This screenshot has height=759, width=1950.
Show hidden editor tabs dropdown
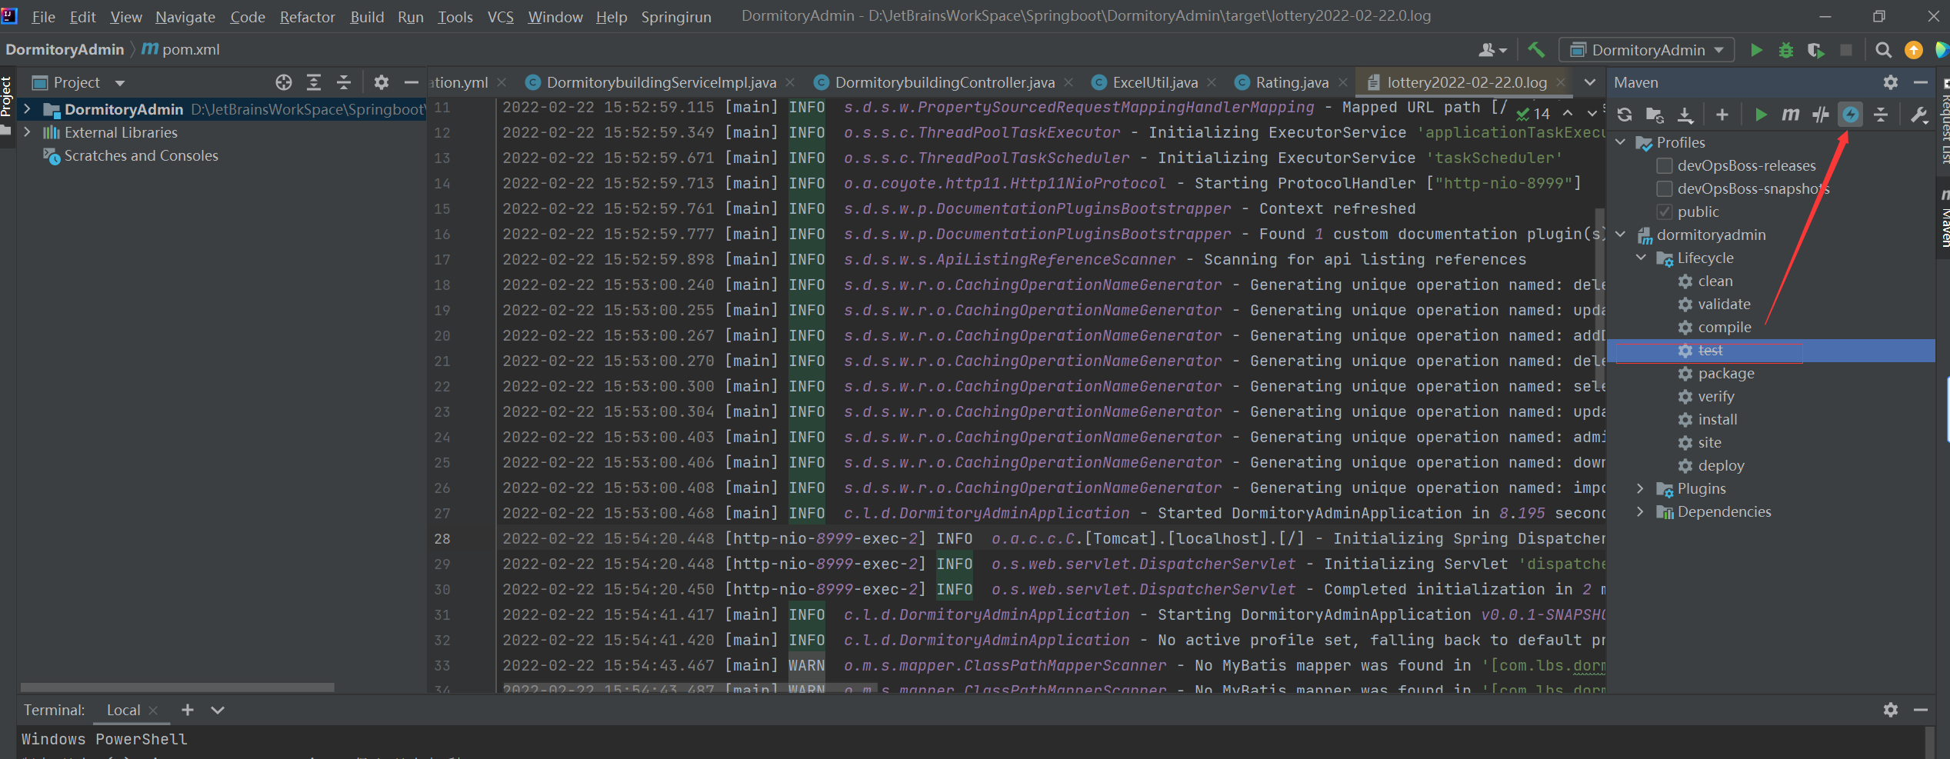1589,82
